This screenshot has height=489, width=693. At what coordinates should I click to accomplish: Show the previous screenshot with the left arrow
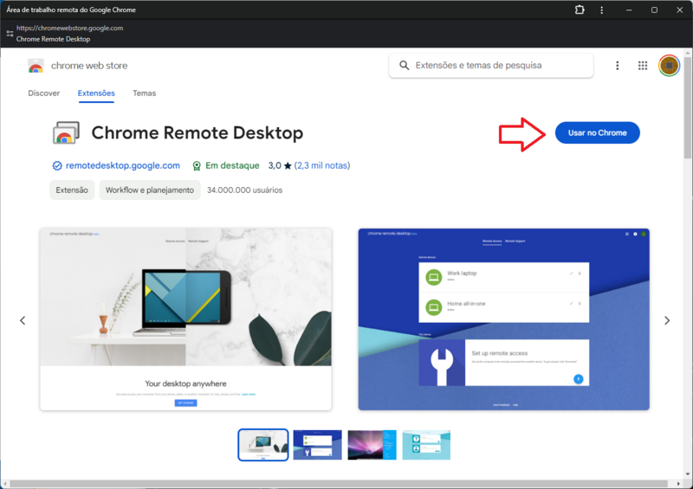23,320
